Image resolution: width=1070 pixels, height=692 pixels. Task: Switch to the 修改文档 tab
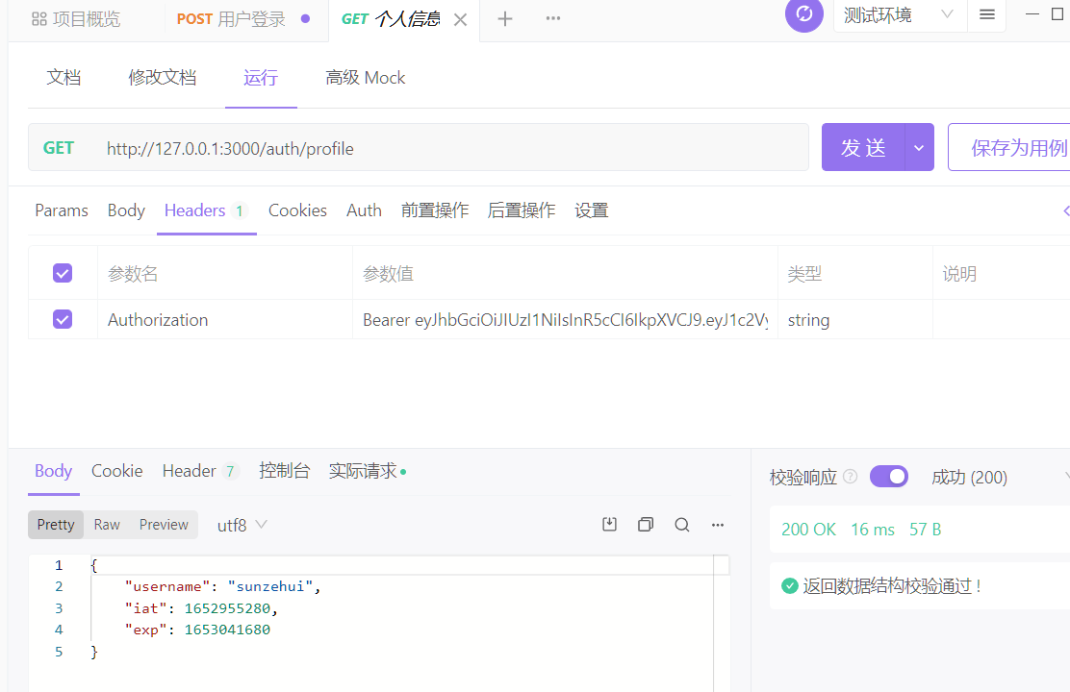(x=163, y=78)
